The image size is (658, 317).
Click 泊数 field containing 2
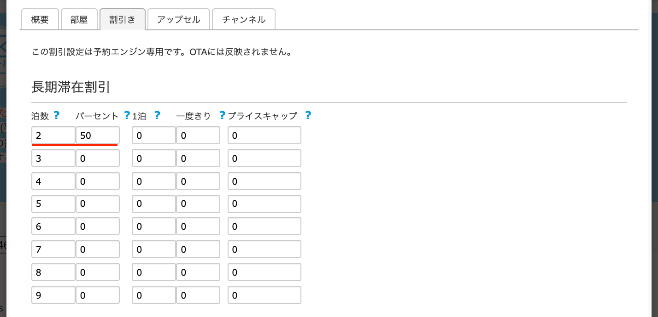click(53, 136)
